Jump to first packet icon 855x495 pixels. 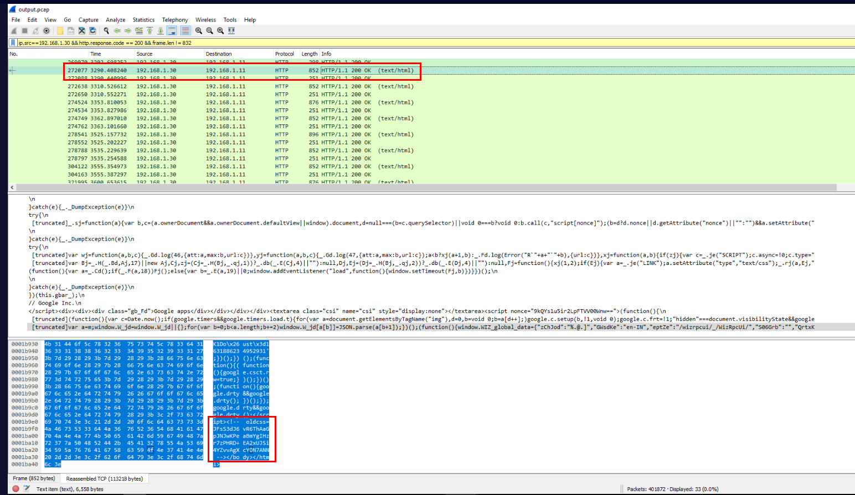click(150, 31)
